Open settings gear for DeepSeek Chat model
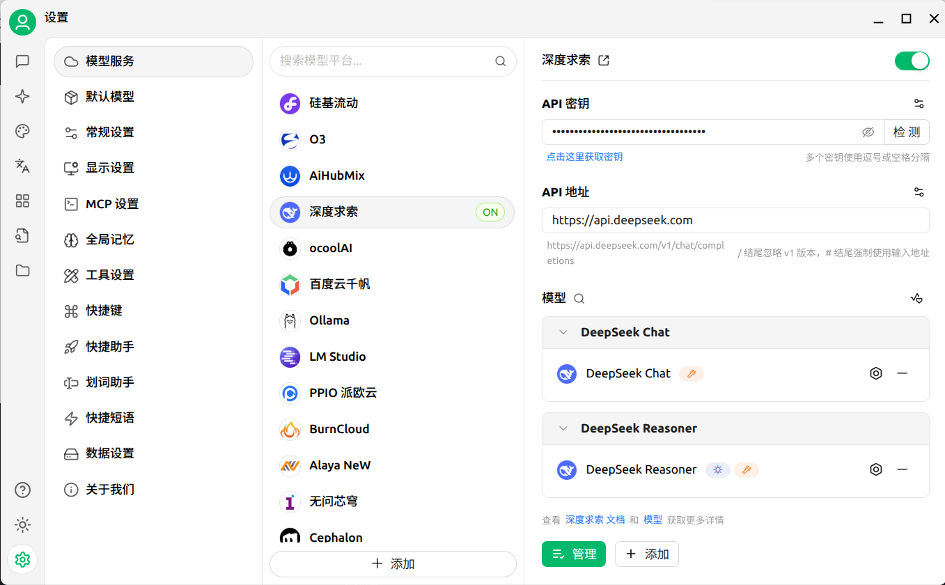 (876, 373)
